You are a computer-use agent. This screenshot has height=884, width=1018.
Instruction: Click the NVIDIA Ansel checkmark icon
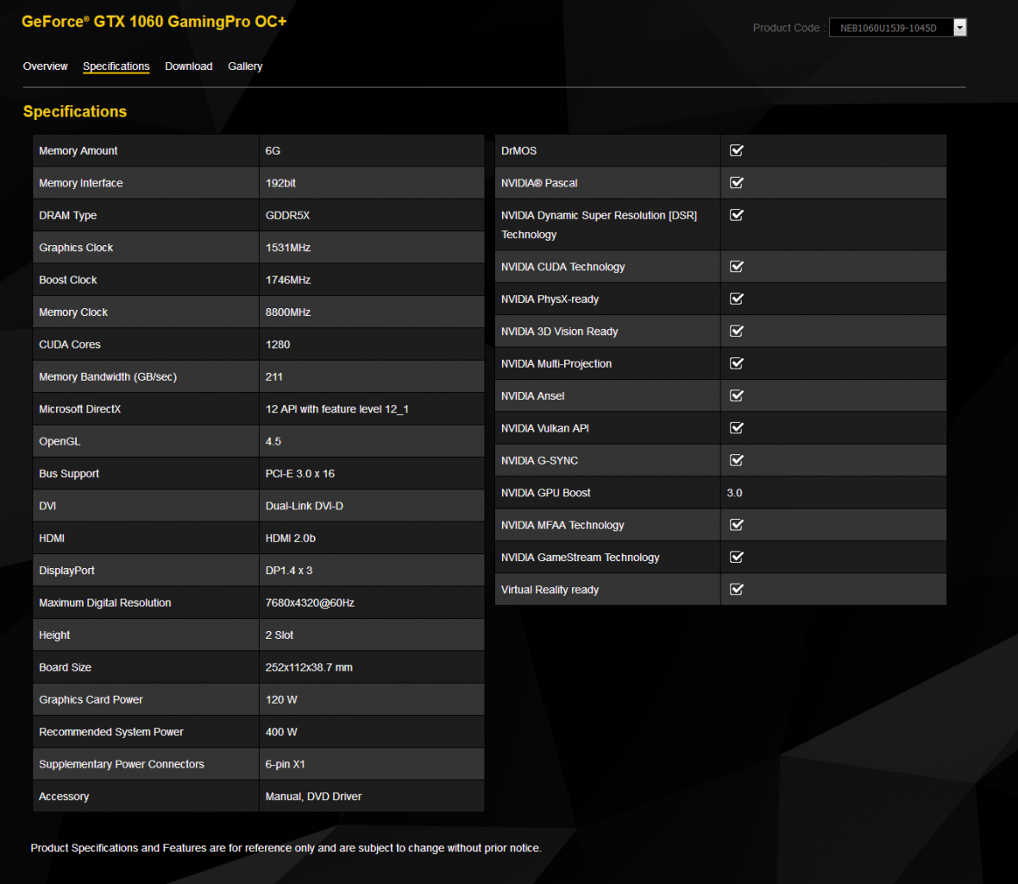[x=736, y=395]
